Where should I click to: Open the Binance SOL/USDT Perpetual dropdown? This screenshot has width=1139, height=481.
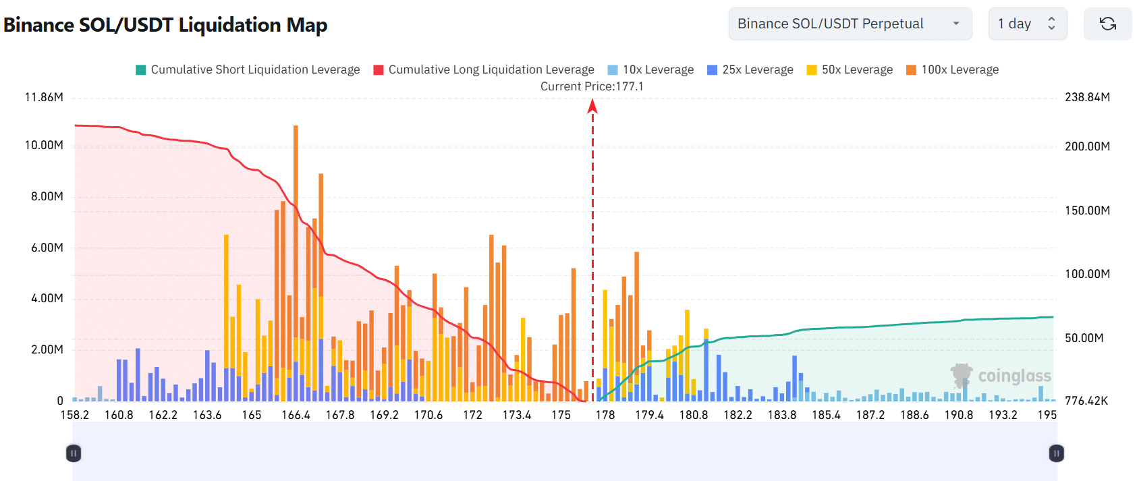point(850,24)
